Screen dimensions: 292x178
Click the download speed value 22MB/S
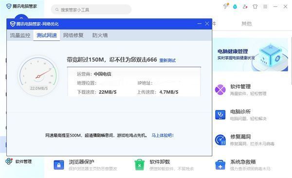[x=108, y=92]
